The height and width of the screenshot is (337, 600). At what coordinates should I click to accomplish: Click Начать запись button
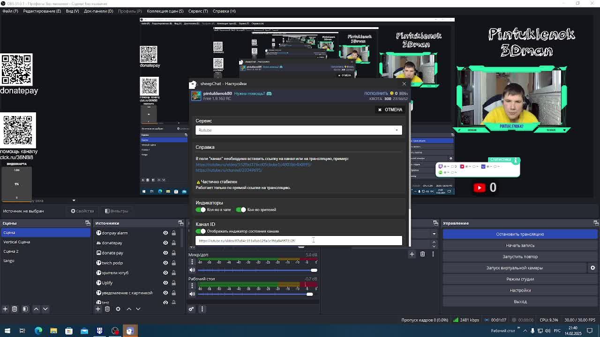520,245
